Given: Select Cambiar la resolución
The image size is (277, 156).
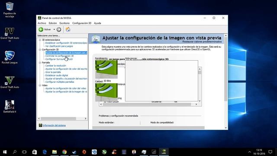Looking at the screenshot, I should 56,65.
